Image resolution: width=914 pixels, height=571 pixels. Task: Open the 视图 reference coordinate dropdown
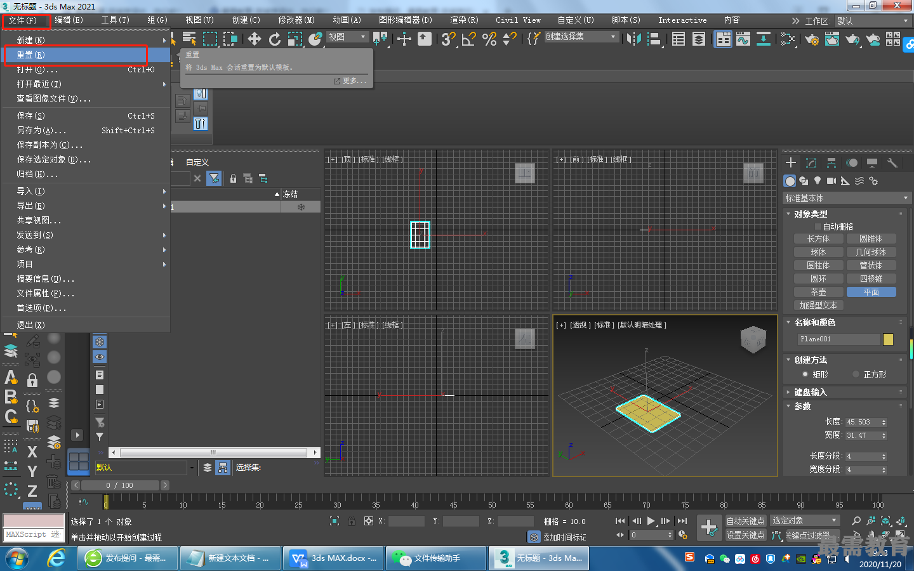[x=348, y=37]
